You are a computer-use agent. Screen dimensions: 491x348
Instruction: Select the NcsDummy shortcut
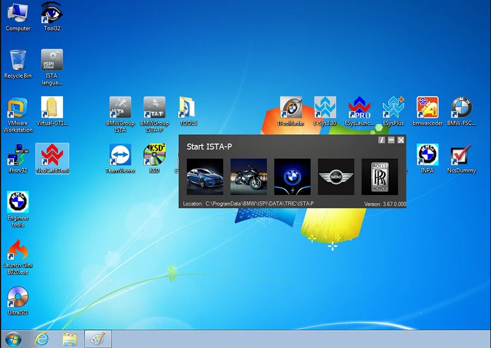462,159
